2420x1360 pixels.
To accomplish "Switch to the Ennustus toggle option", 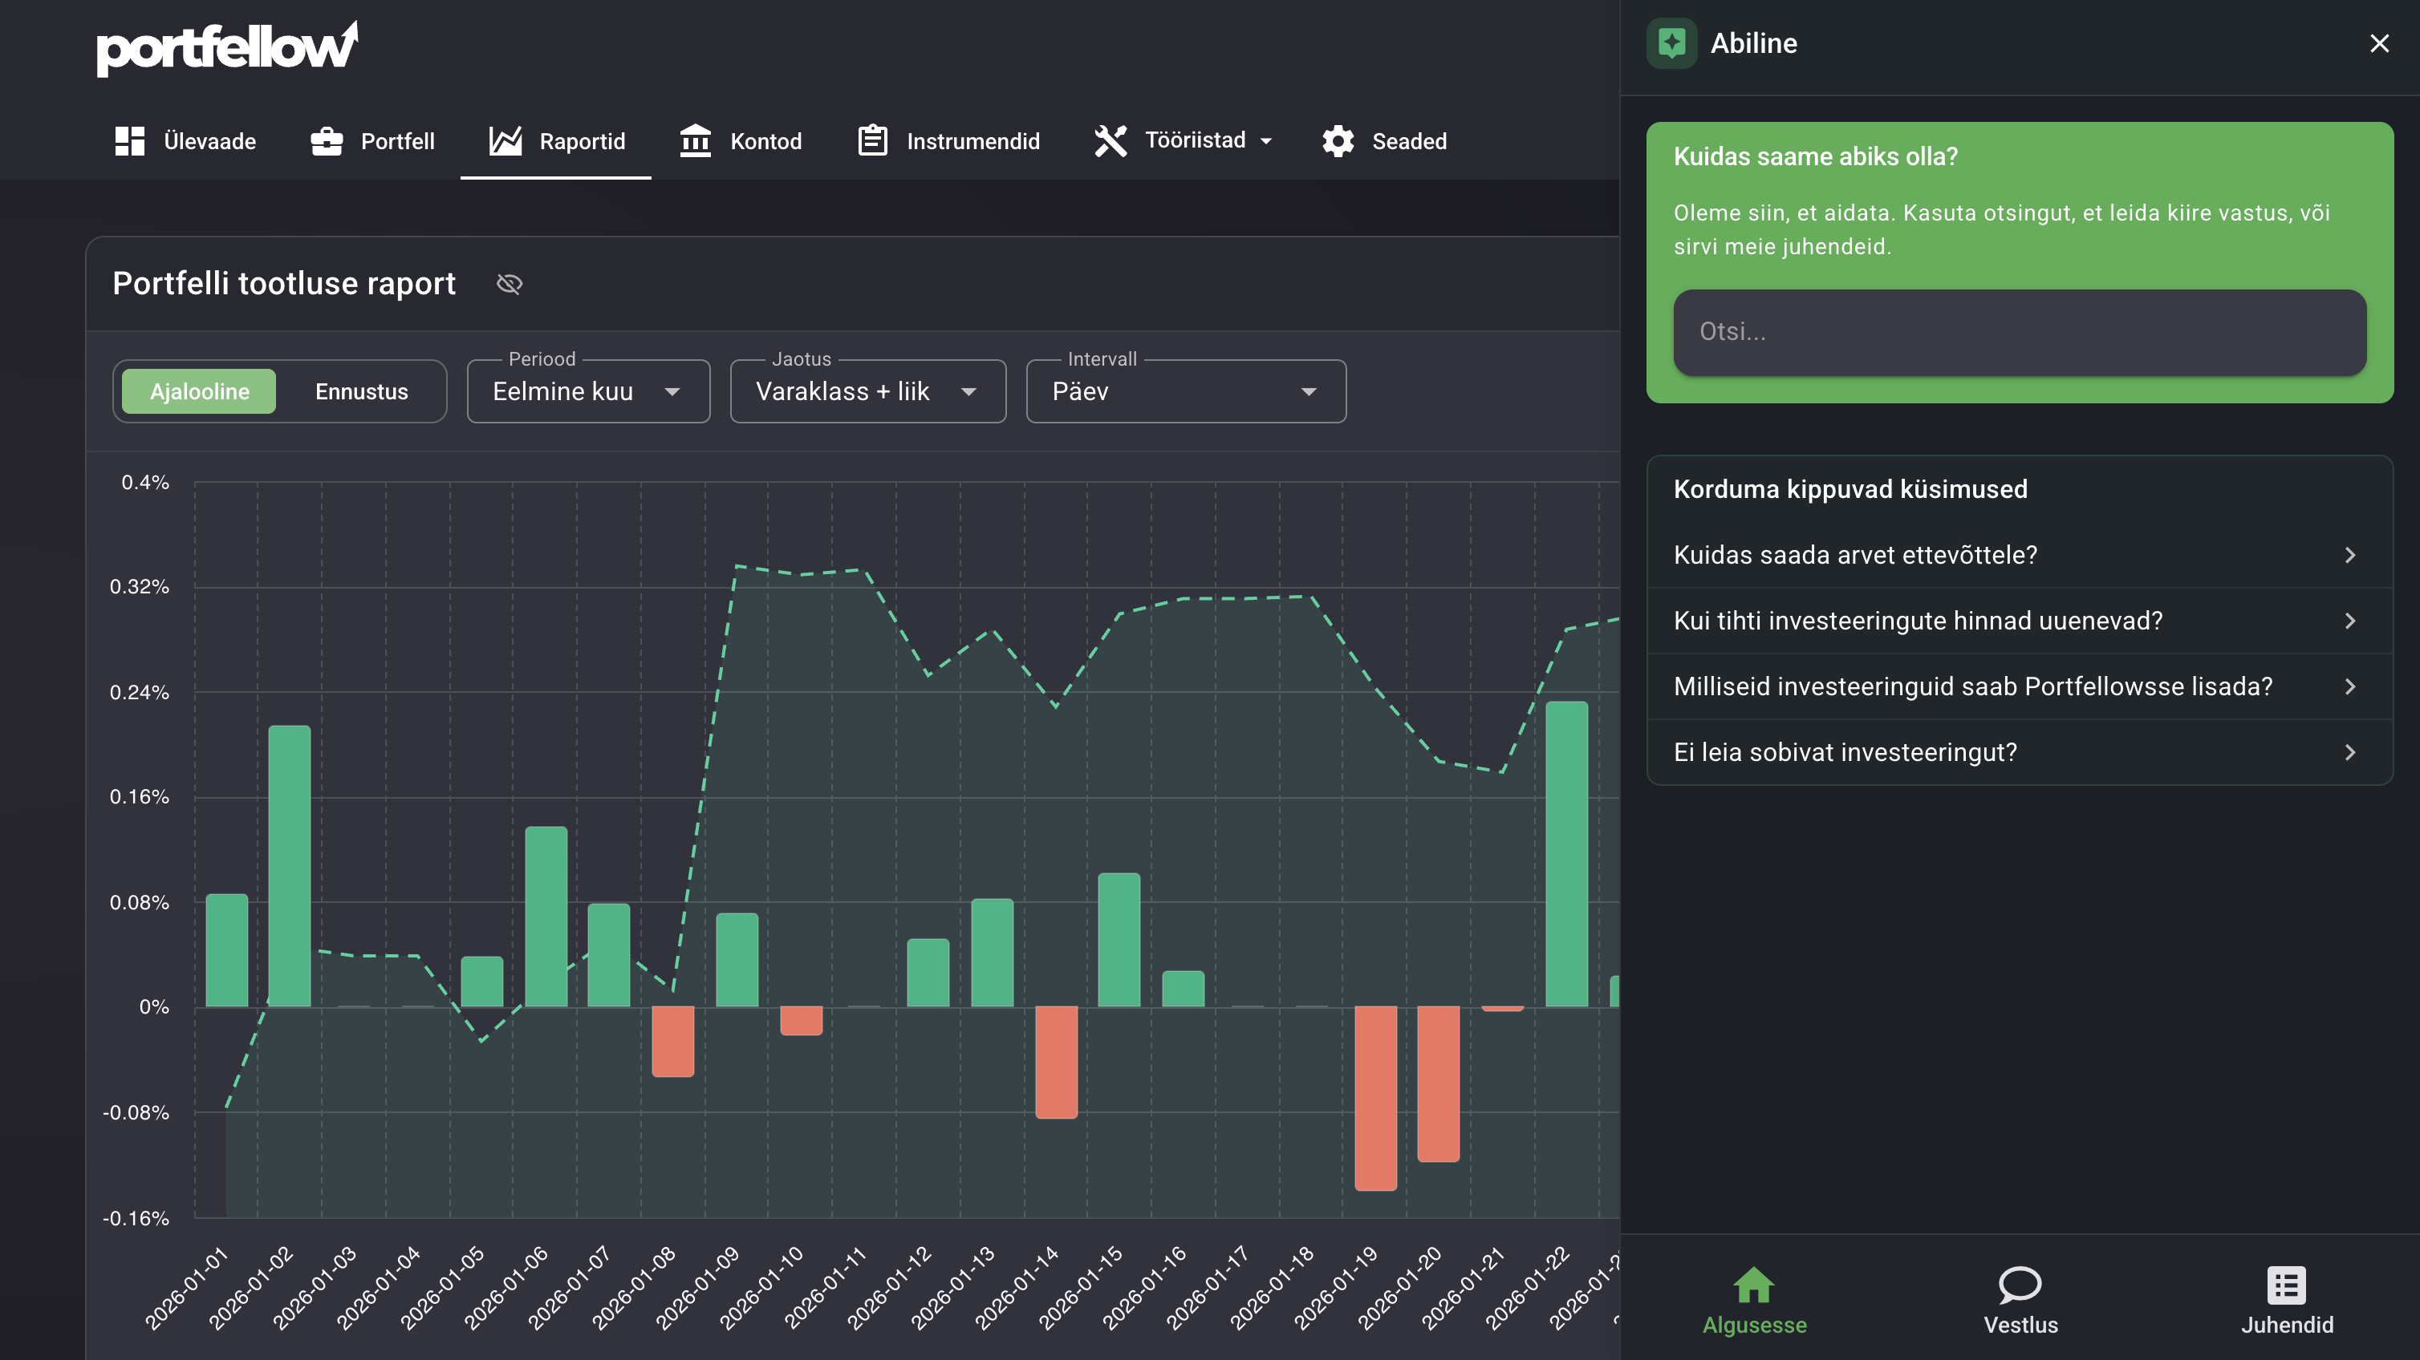I will click(x=362, y=391).
